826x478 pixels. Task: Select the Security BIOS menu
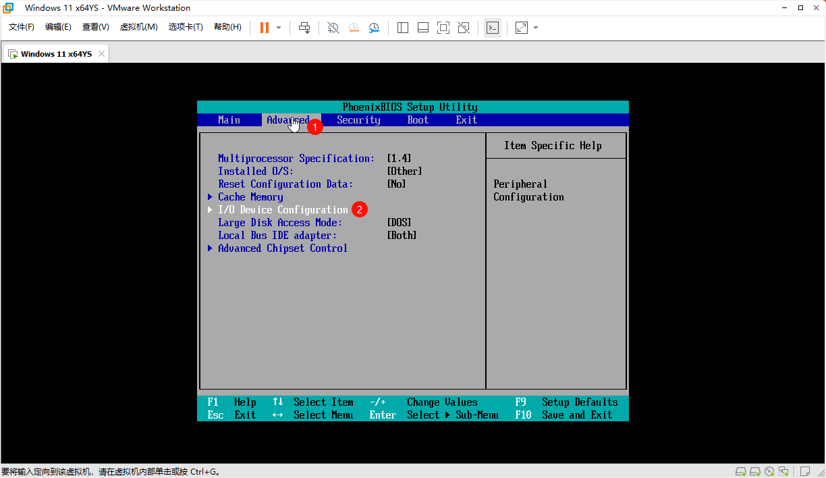358,120
